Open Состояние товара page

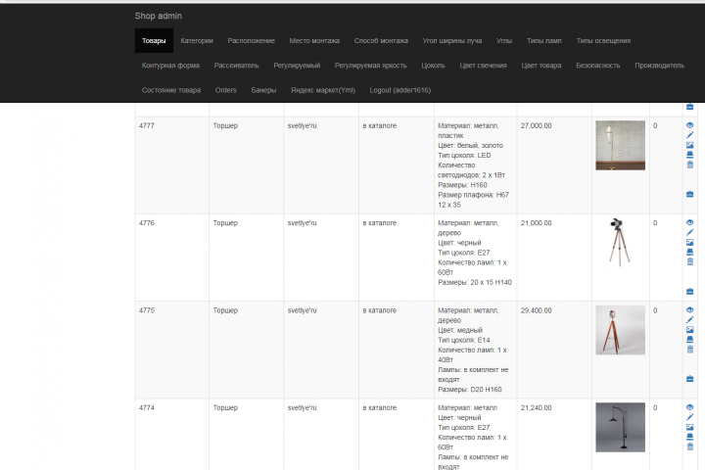click(170, 90)
